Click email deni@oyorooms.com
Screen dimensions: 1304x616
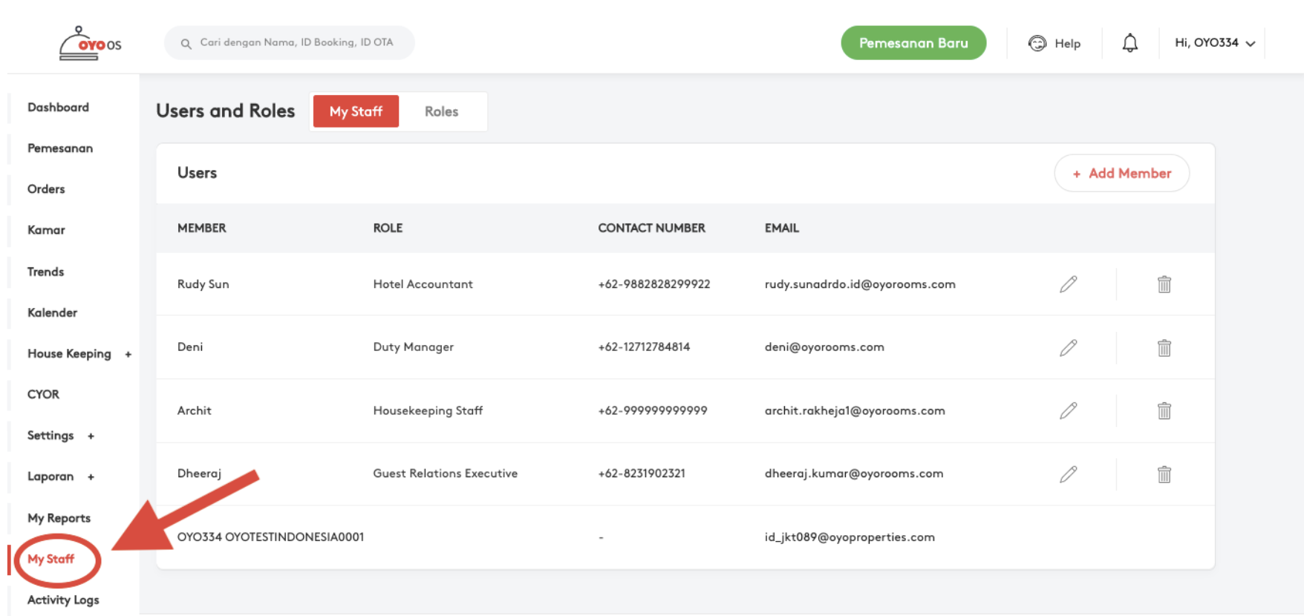click(824, 347)
